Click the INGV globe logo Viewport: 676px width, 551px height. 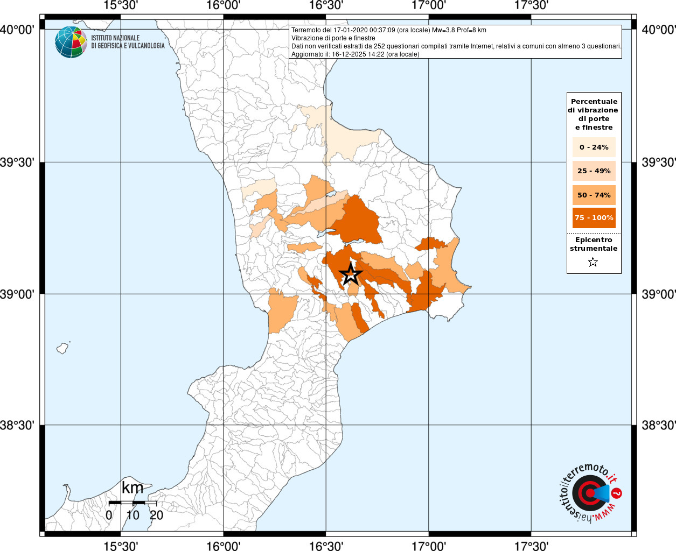click(71, 42)
